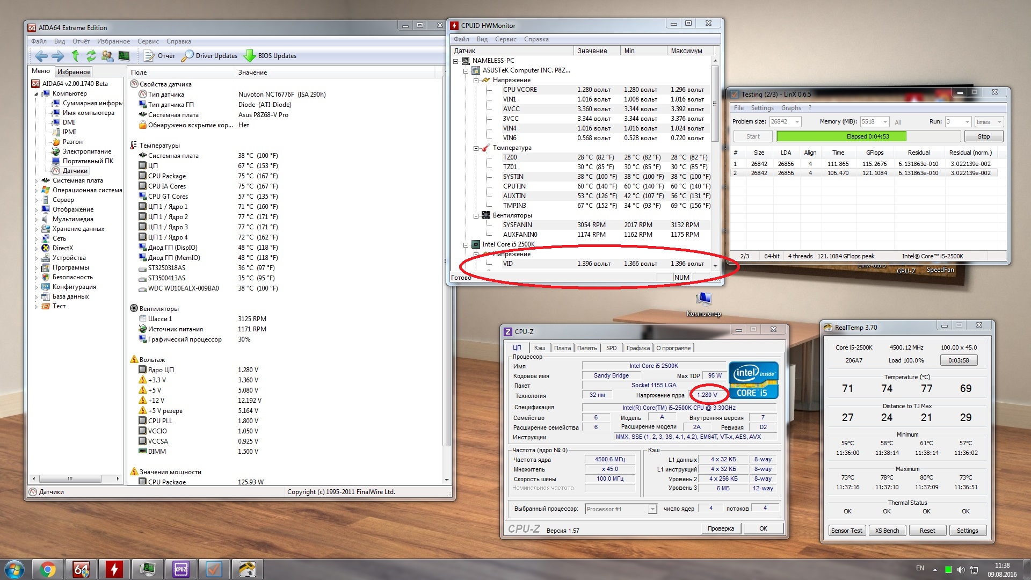Select Разгон in the AIDA64 tree
Viewport: 1031px width, 580px height.
[x=72, y=142]
